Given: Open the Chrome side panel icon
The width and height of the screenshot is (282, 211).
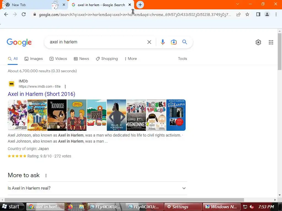Looking at the screenshot, I should click(258, 14).
